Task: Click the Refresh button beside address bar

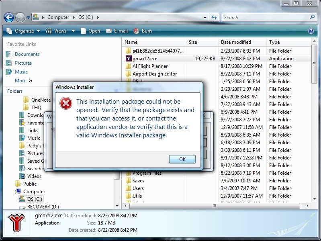Action: [214, 17]
